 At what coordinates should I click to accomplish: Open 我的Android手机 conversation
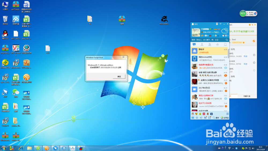(x=209, y=59)
